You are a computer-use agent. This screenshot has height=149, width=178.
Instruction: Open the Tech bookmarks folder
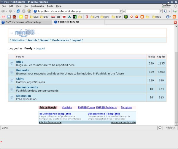pos(116,17)
